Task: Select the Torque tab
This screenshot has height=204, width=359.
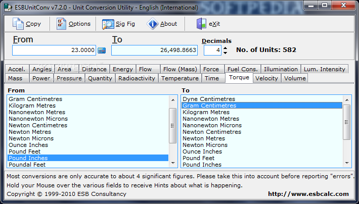Action: (239, 78)
